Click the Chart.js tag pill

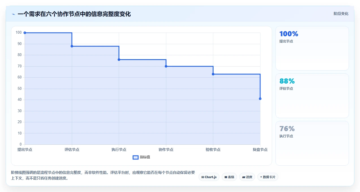tap(209, 177)
